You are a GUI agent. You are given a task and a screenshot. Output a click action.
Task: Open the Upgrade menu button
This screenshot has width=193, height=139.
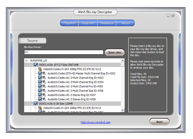point(88,23)
